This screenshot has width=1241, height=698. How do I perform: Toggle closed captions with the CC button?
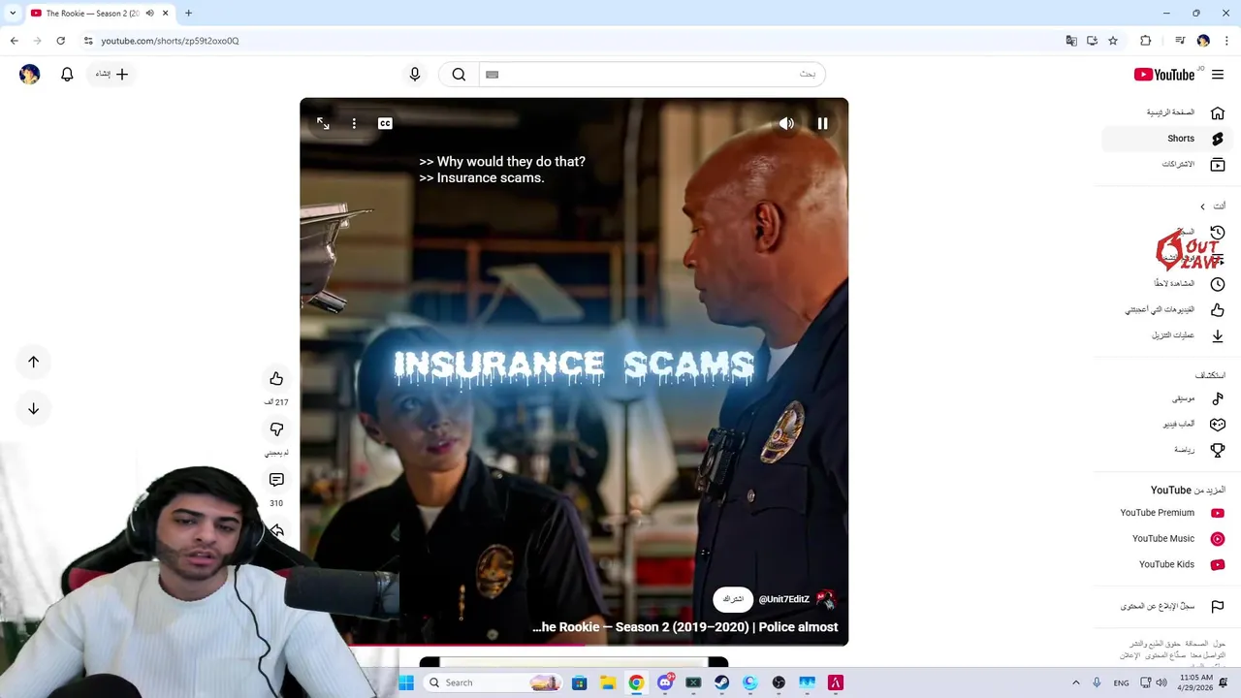tap(385, 123)
